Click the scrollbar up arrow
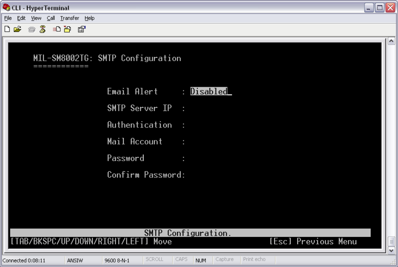Image resolution: width=398 pixels, height=267 pixels. pos(391,41)
